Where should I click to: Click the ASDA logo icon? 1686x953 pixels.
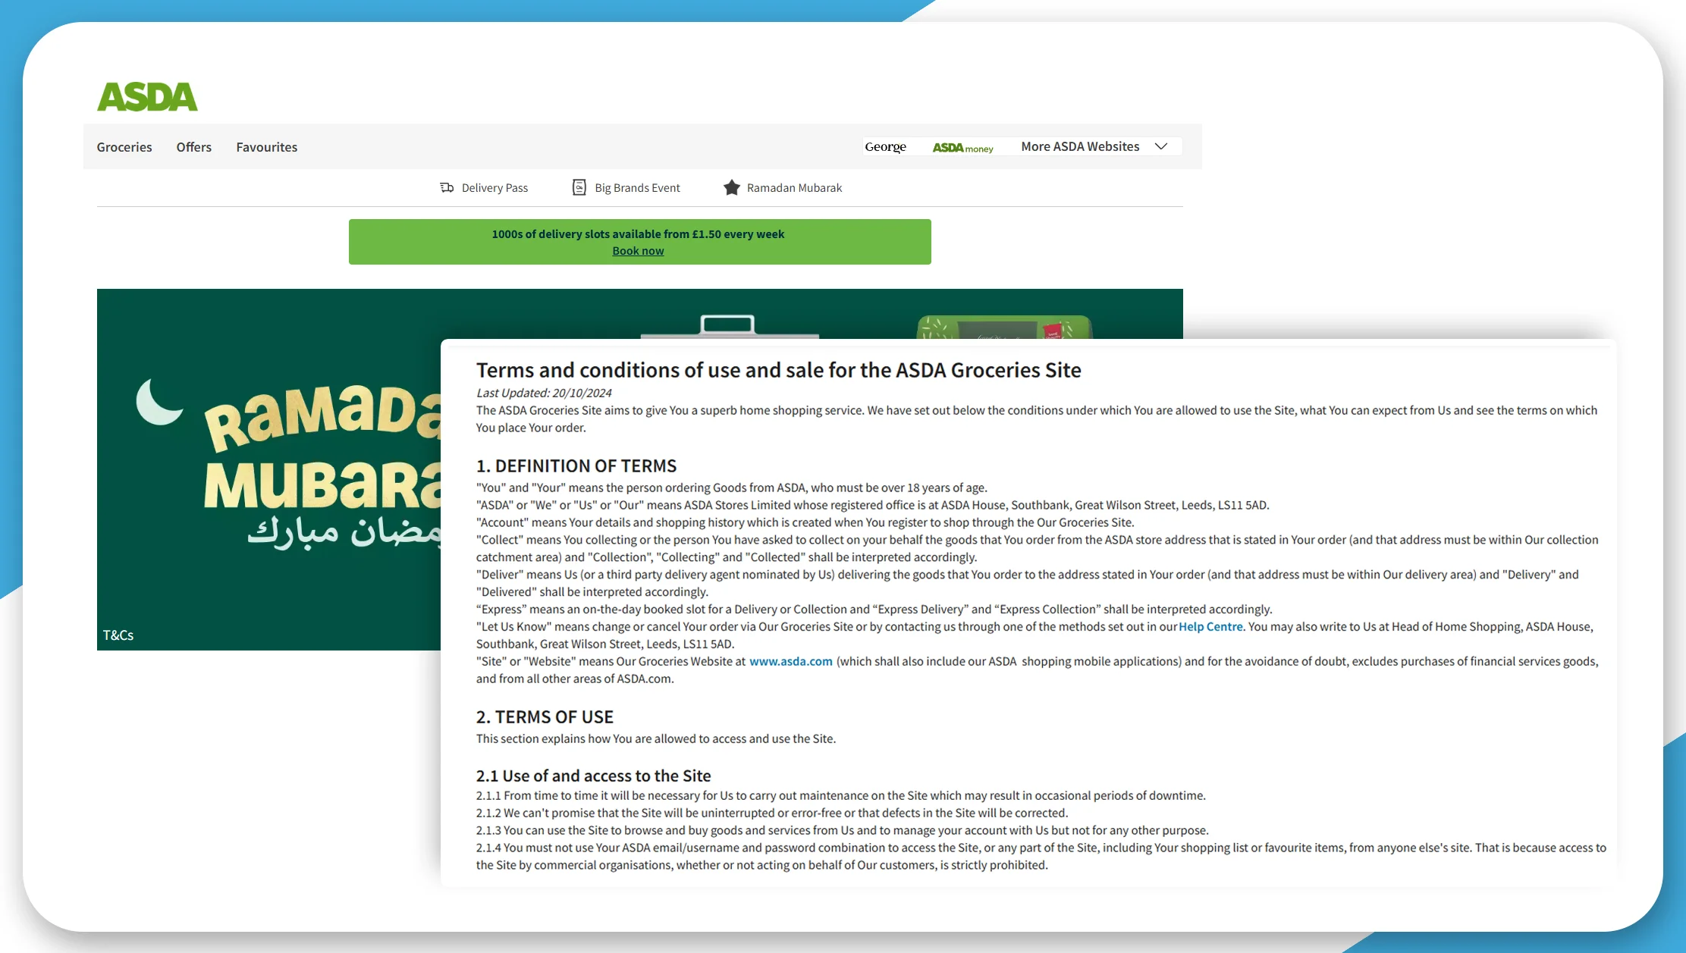click(x=146, y=94)
